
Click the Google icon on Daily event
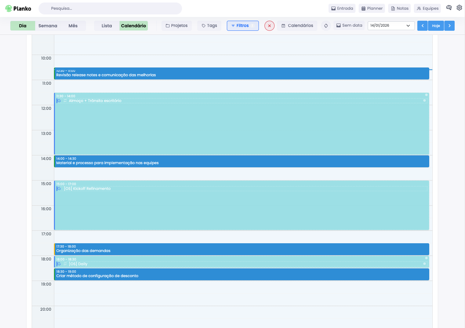[59, 264]
